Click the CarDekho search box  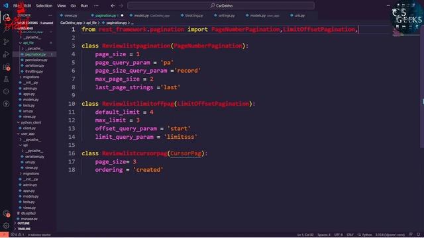click(221, 6)
